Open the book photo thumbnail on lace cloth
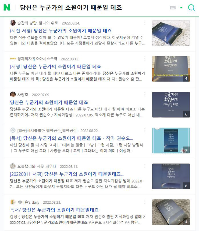This screenshot has height=231, width=199. coord(171,33)
